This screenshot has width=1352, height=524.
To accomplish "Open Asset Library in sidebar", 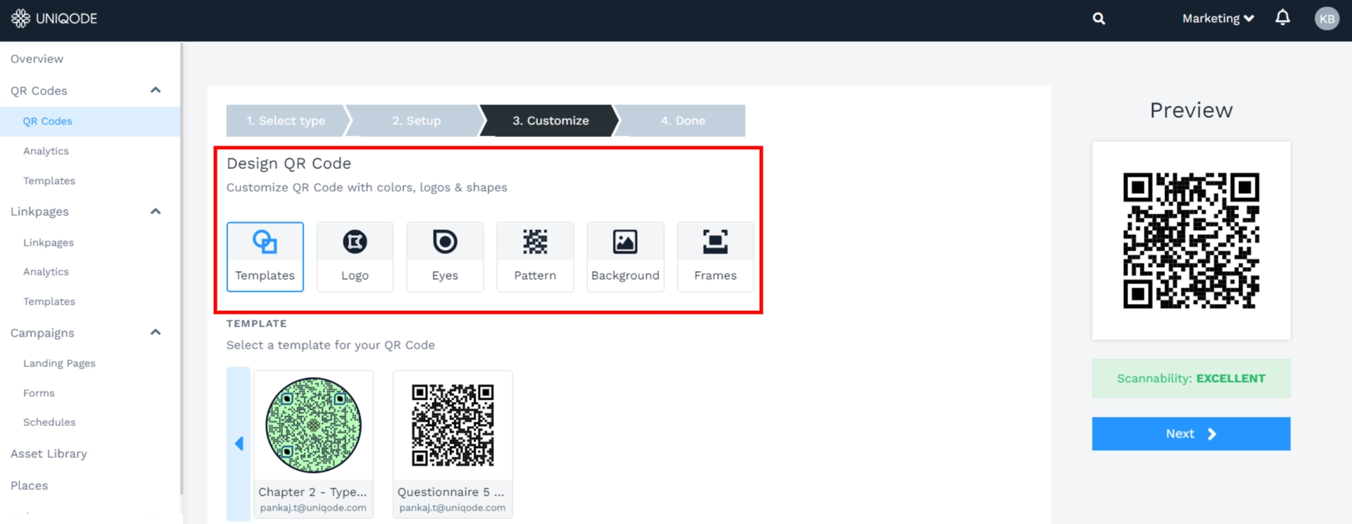I will (49, 454).
